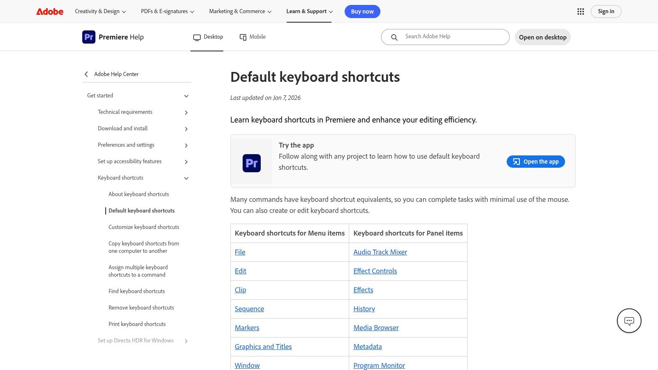Click the Buy now button
Screen dimensions: 658x370
coord(362,12)
